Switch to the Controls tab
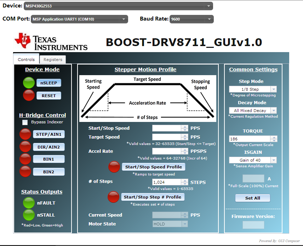The width and height of the screenshot is (303, 246). pyautogui.click(x=26, y=60)
